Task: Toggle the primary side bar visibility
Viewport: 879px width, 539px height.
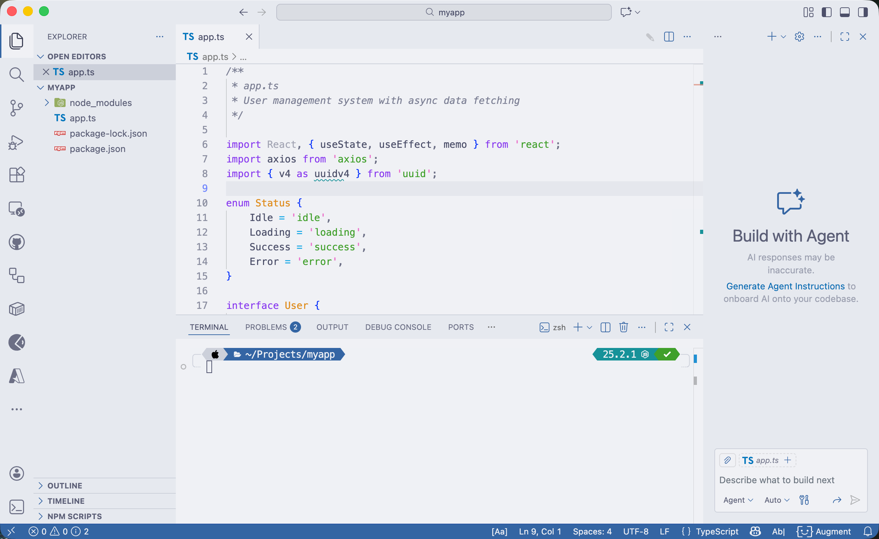Action: click(827, 12)
